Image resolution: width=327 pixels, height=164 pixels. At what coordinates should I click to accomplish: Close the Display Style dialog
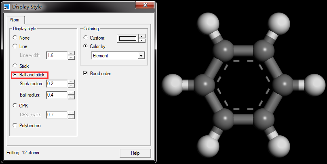tap(145, 5)
